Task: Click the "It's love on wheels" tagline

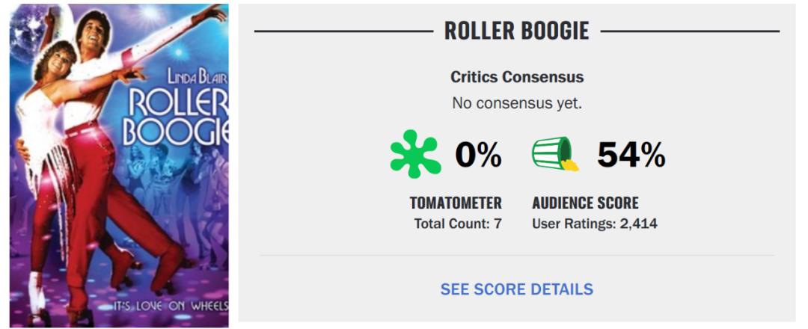Action: [x=171, y=307]
